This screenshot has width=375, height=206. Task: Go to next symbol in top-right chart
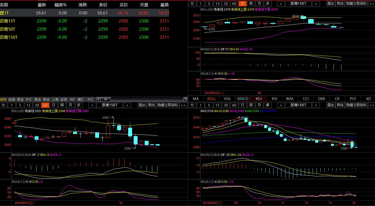click(316, 3)
